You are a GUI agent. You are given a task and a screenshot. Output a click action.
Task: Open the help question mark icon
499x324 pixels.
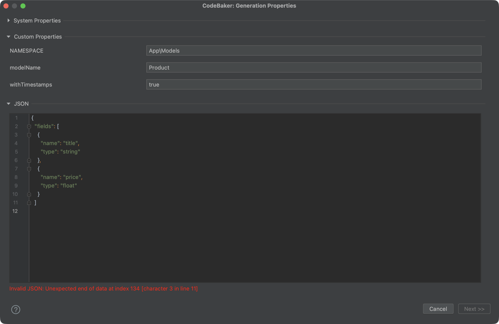click(16, 309)
